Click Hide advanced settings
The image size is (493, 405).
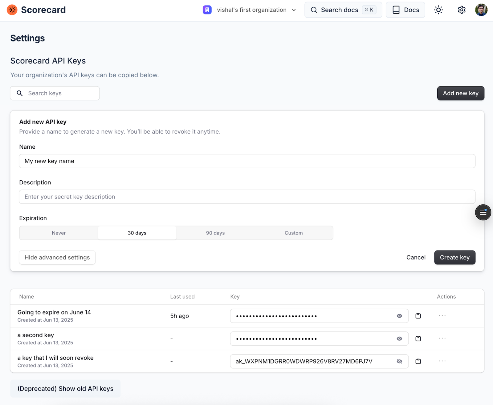[57, 257]
